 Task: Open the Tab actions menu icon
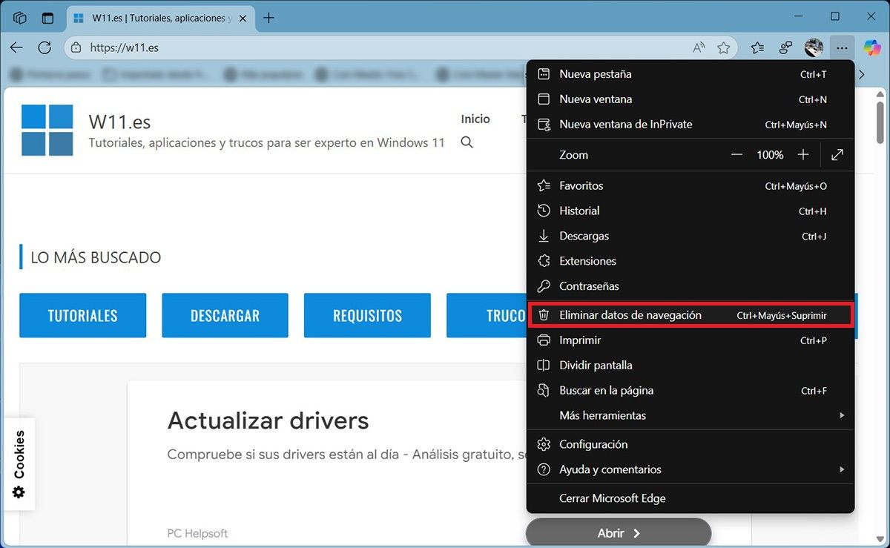(47, 18)
